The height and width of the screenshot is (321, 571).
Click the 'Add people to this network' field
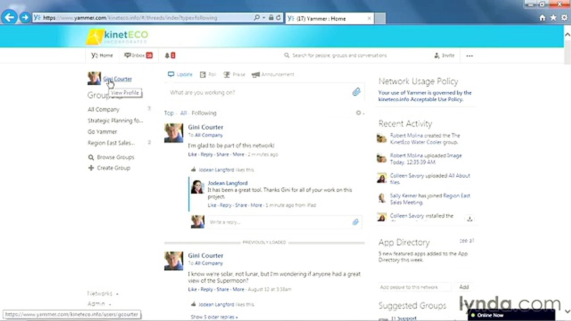[x=416, y=287]
